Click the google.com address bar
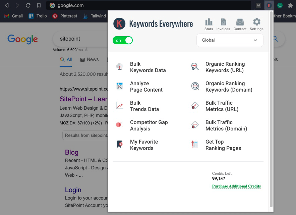Screen dimensions: 296x215 [x=149, y=5]
